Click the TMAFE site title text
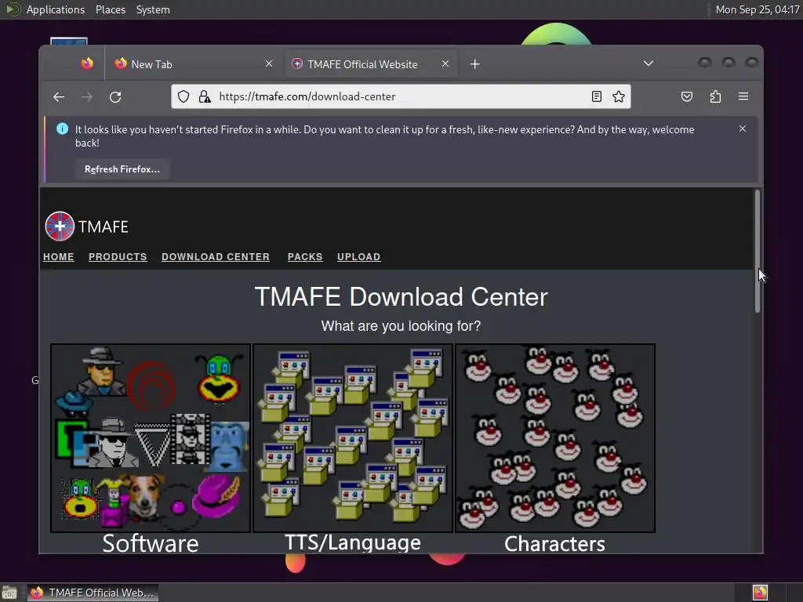The width and height of the screenshot is (803, 602). (104, 227)
